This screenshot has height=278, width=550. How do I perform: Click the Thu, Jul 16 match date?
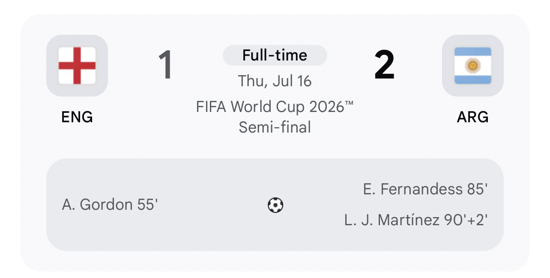[275, 81]
